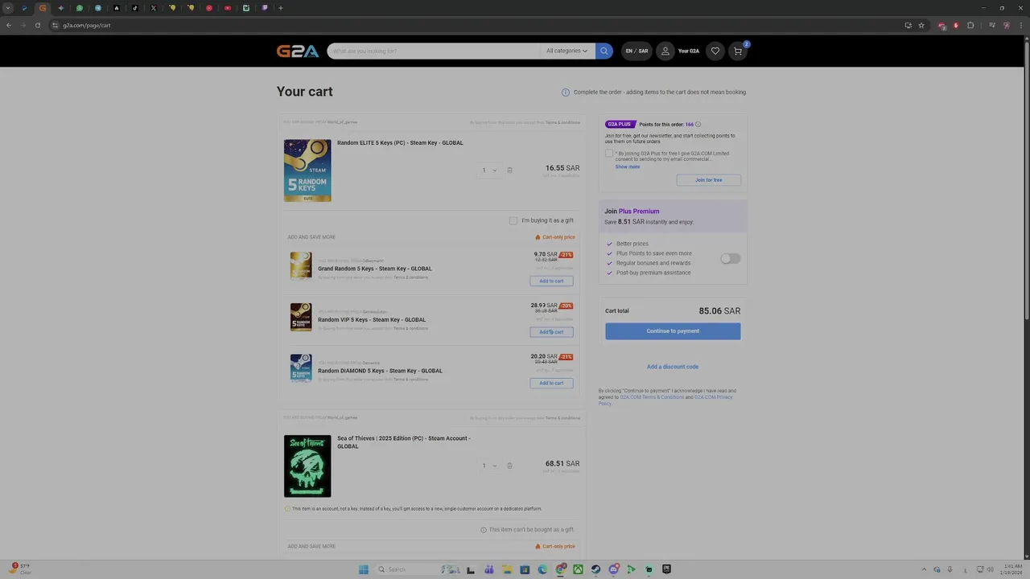Open the Chrome three-dot menu
The width and height of the screenshot is (1030, 579).
(1021, 25)
